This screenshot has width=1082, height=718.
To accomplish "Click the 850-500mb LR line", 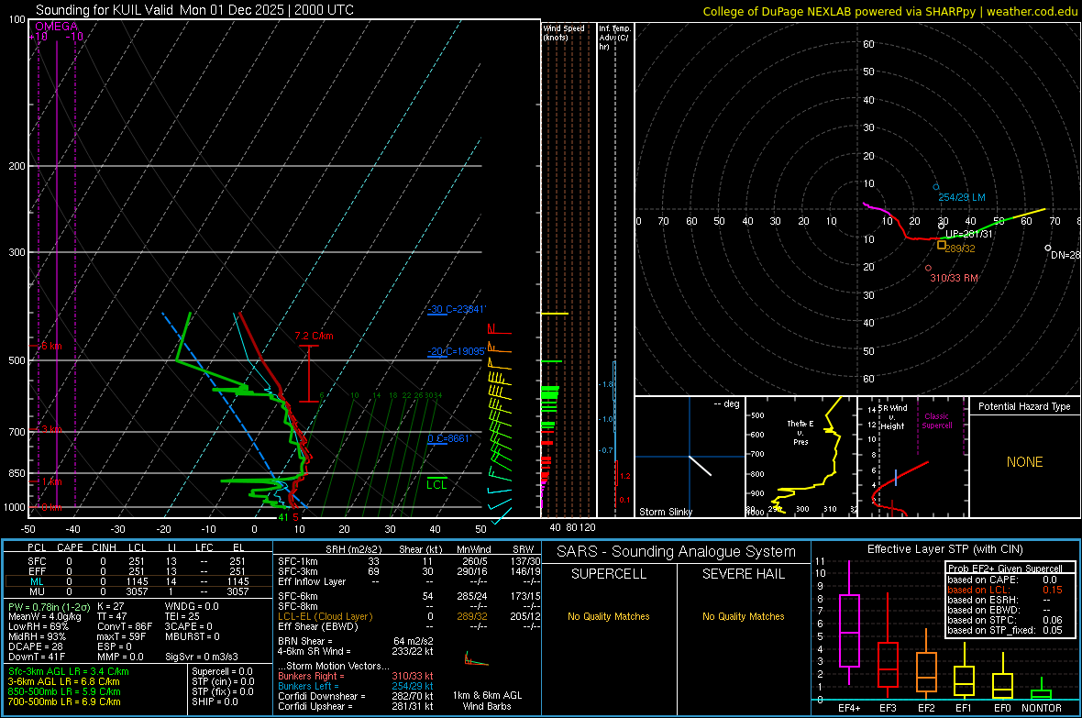I will [64, 691].
